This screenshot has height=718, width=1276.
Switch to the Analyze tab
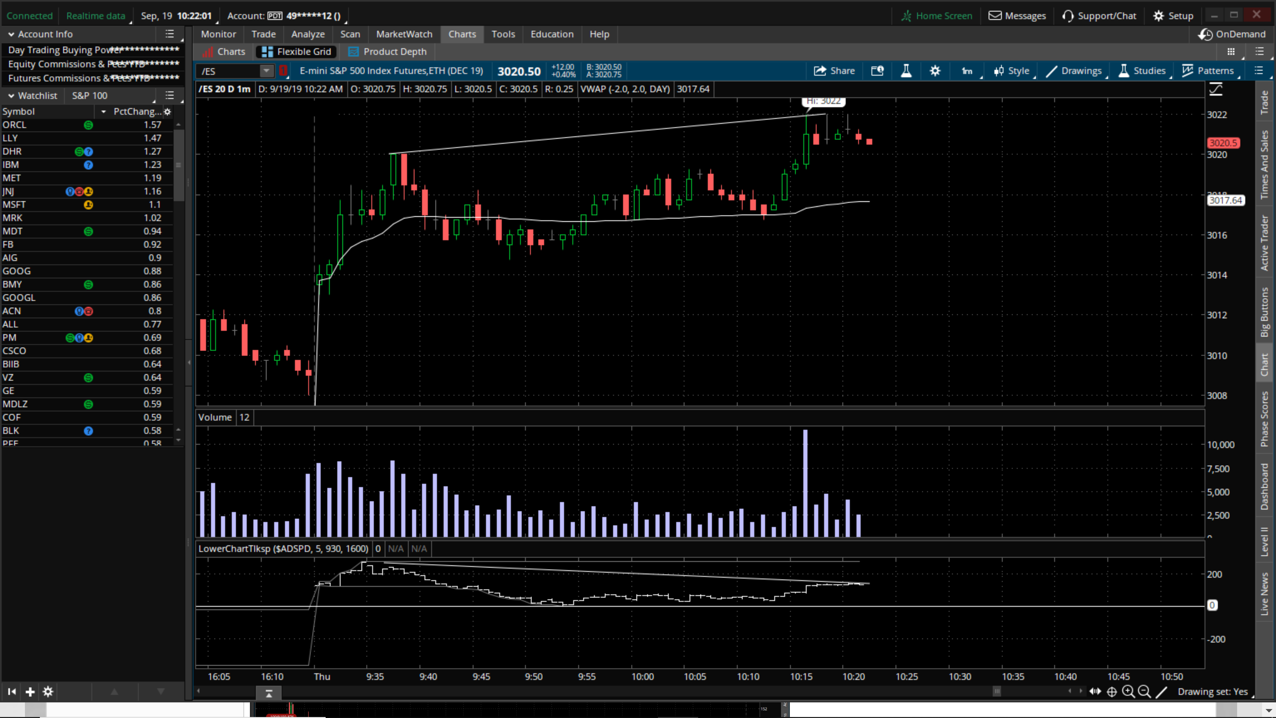click(x=308, y=34)
